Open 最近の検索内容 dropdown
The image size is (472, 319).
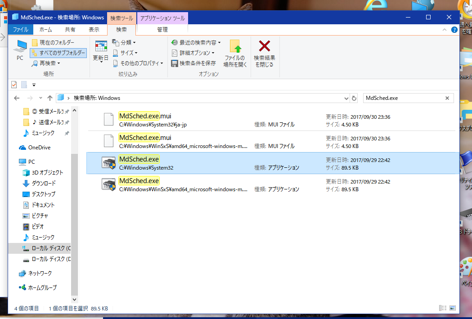point(196,42)
